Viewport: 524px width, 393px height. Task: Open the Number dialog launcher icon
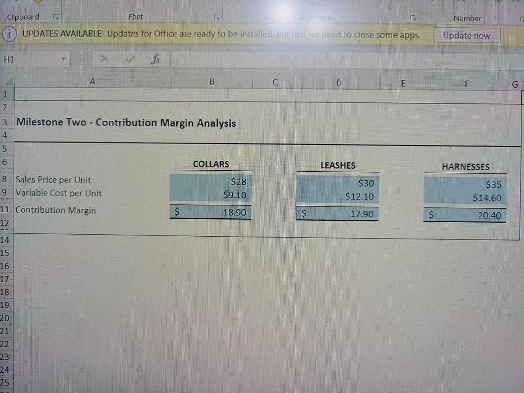coord(521,17)
